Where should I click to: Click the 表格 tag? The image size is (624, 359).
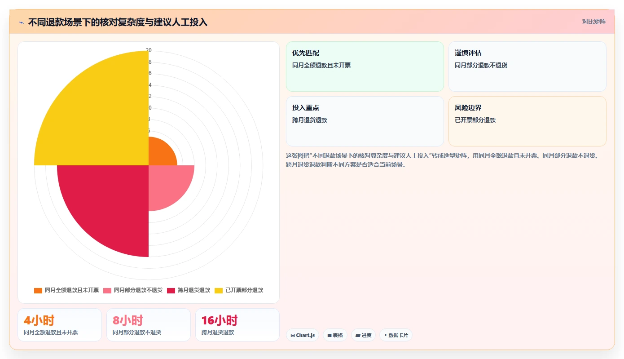coord(335,335)
